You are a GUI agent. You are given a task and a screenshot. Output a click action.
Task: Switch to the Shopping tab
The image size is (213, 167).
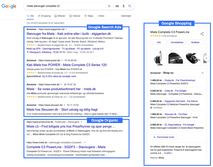tap(44, 16)
